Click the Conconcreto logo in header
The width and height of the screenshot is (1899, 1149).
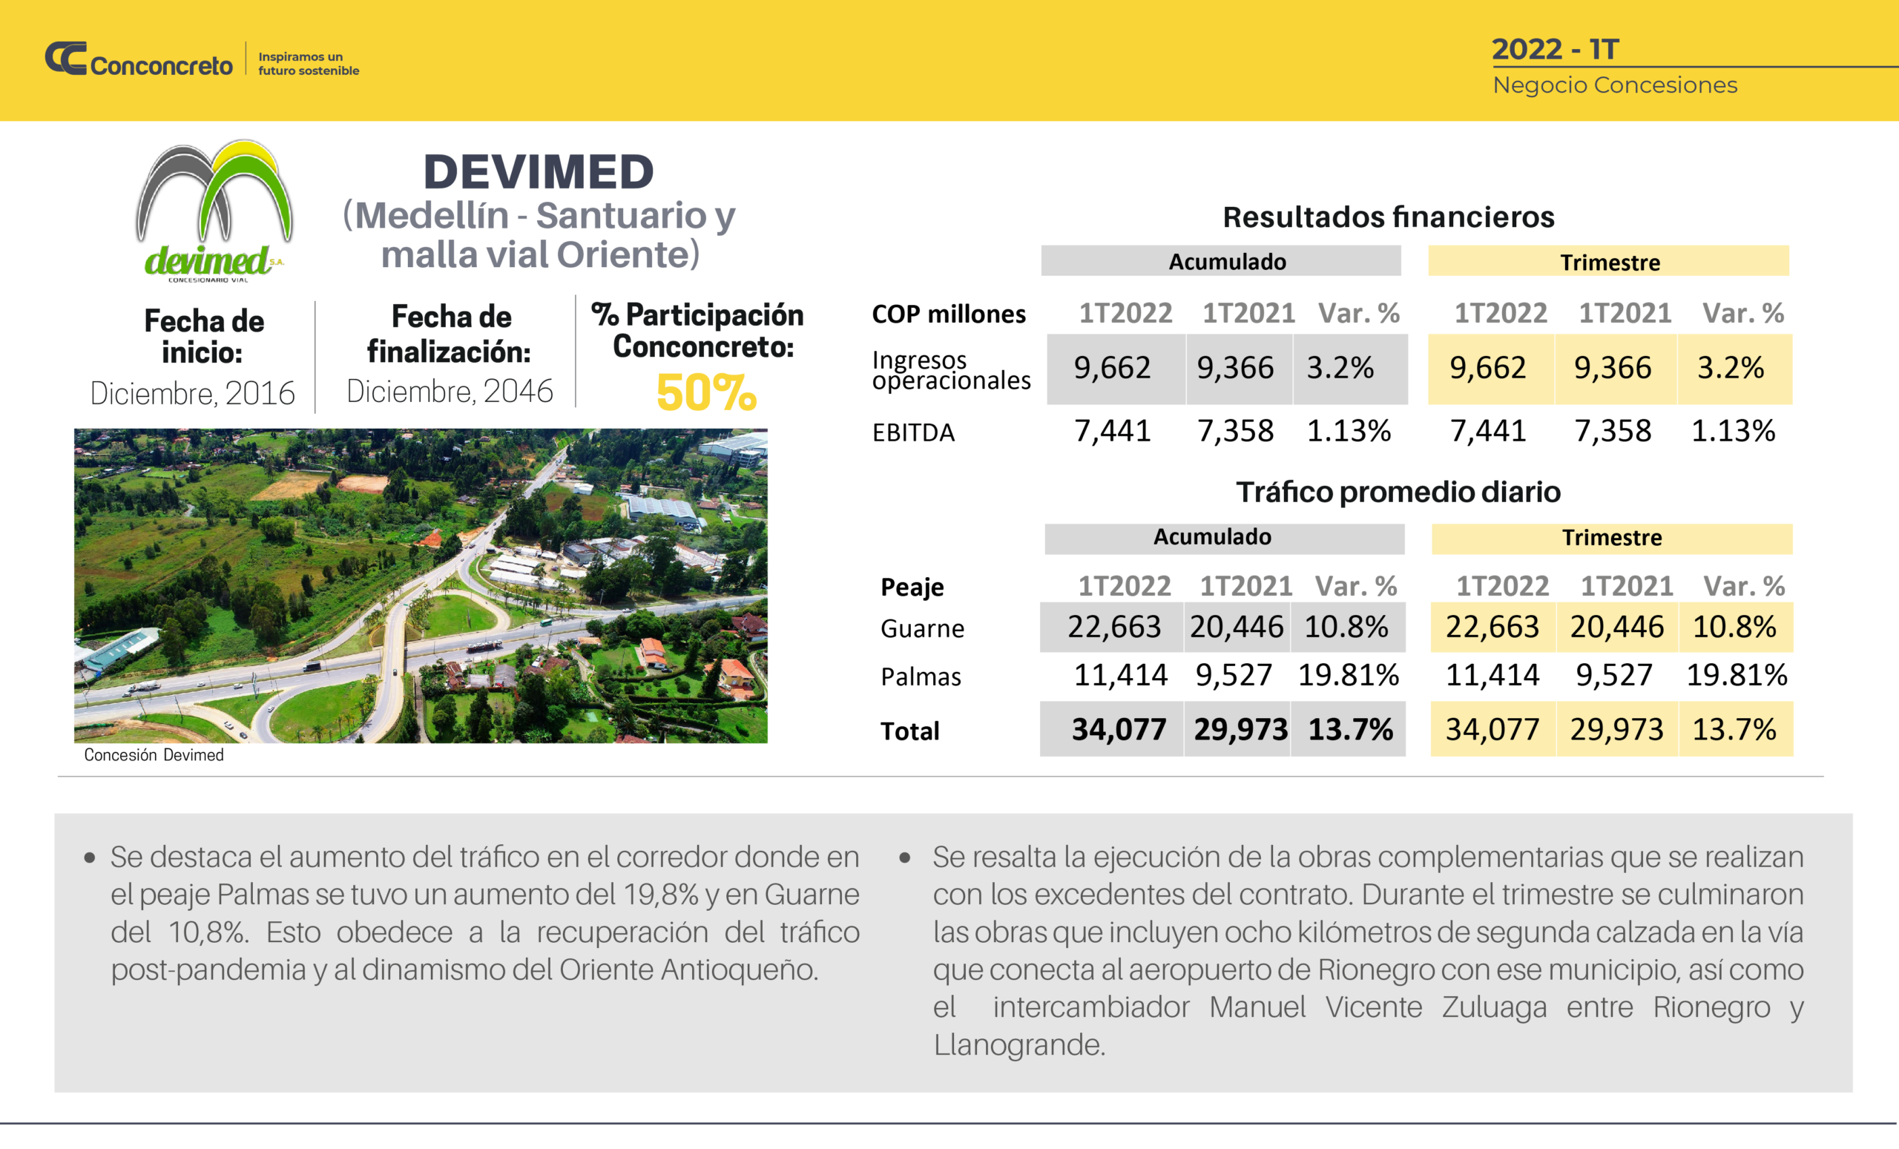(x=139, y=60)
